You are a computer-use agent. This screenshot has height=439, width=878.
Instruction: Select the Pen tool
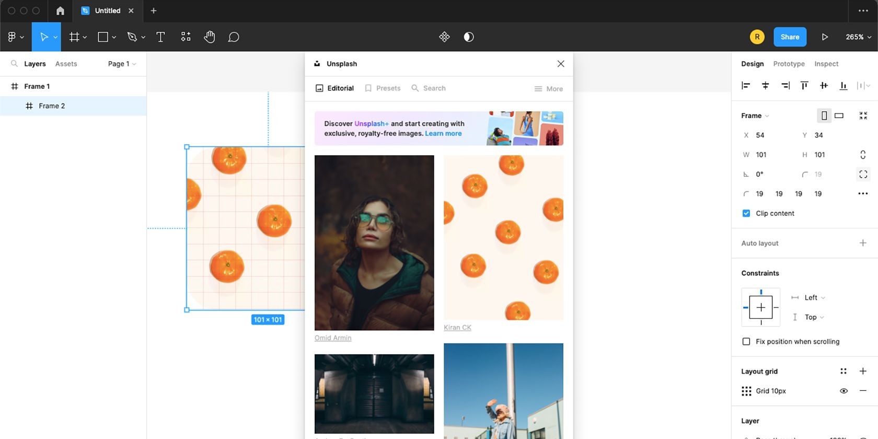pos(132,37)
